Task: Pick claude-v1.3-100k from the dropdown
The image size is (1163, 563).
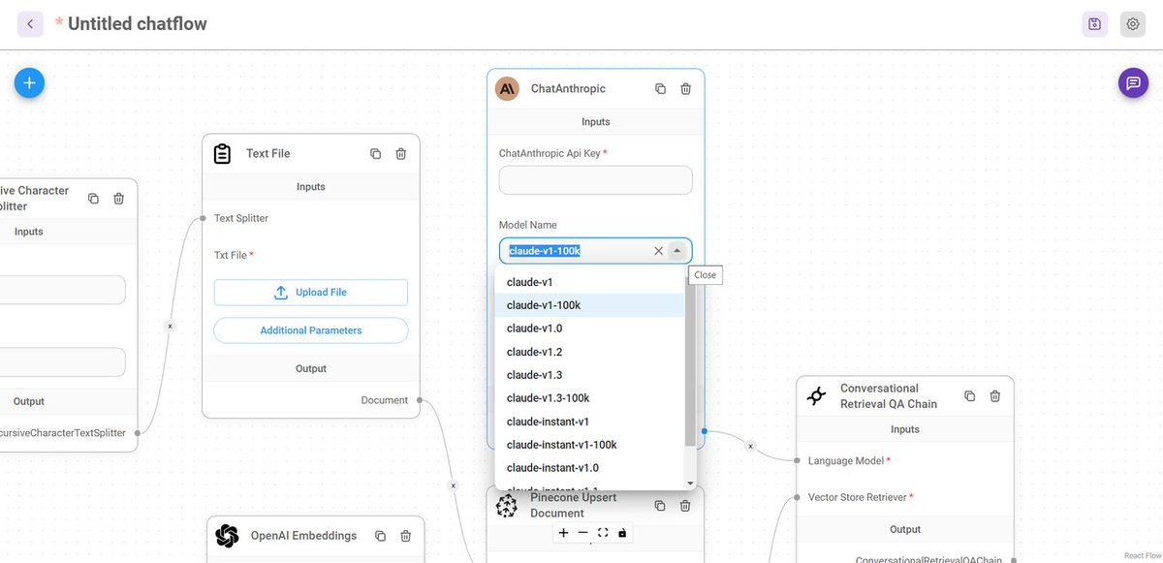Action: point(589,398)
